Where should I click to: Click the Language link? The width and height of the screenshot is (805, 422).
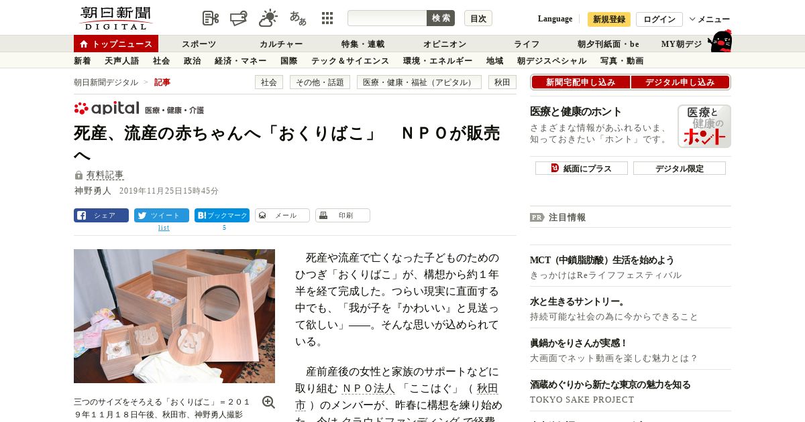[x=555, y=19]
